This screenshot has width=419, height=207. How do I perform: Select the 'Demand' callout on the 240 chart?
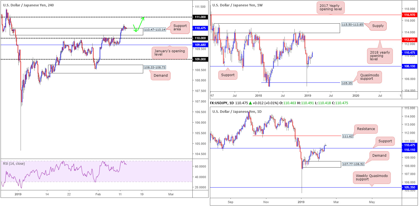coord(161,76)
